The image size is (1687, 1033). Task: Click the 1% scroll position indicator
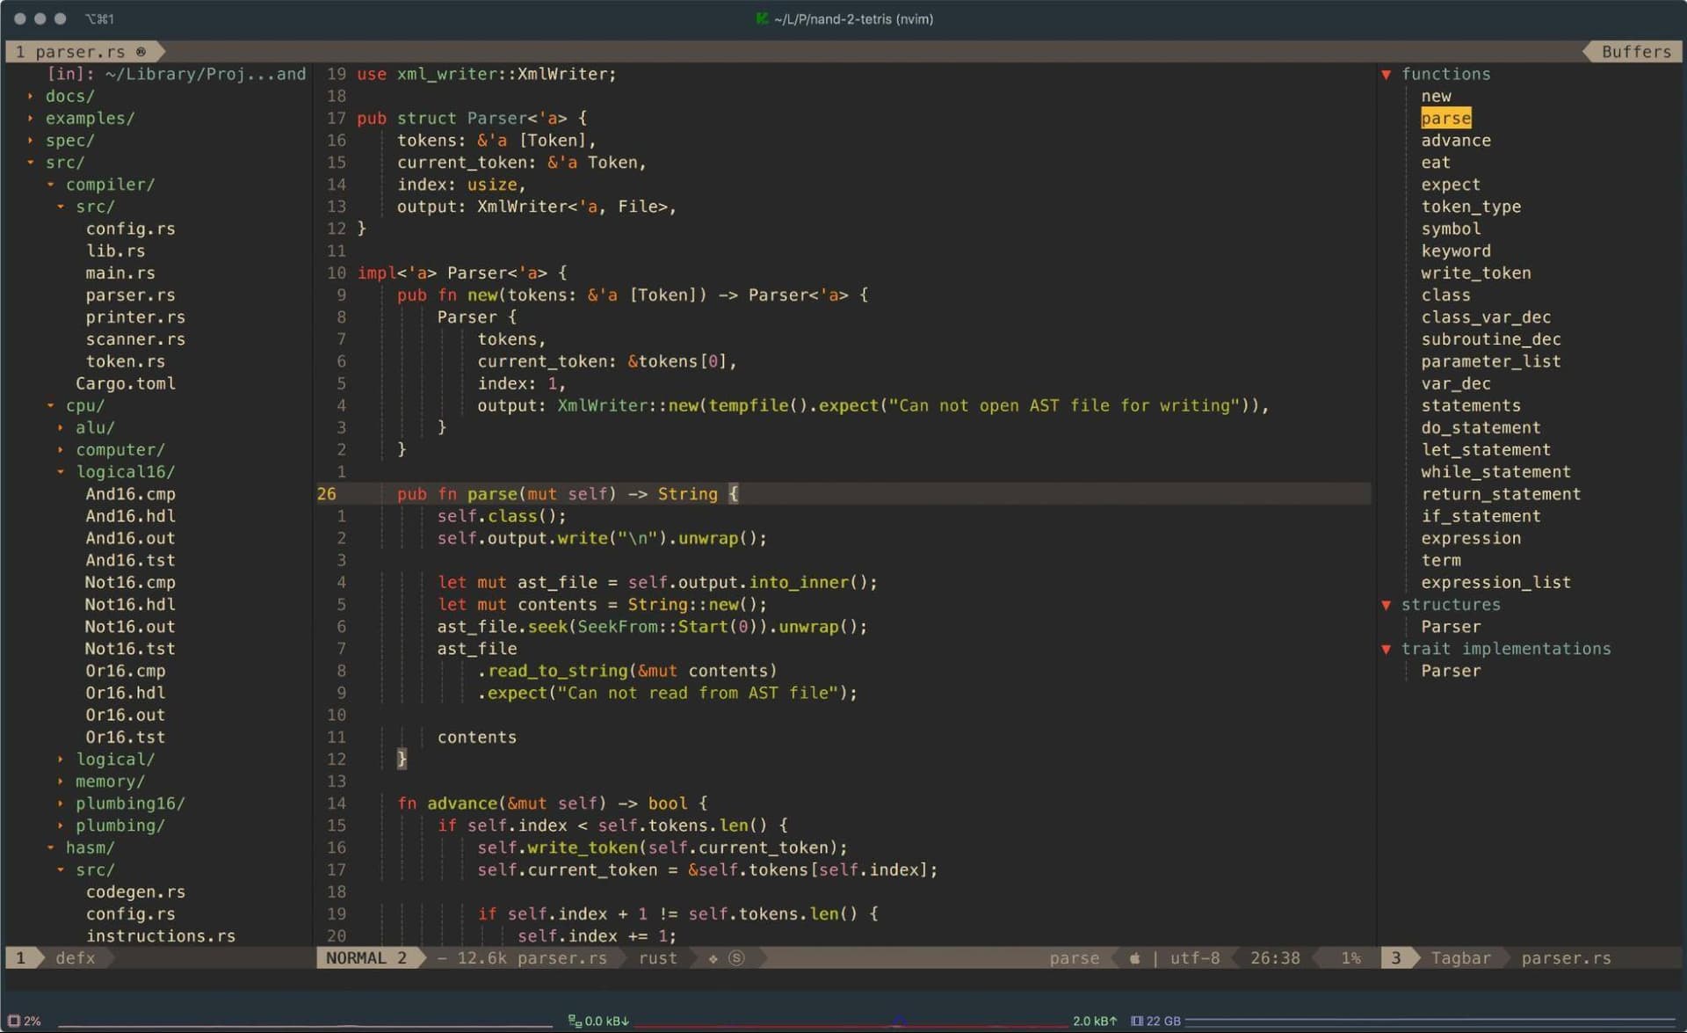point(1352,958)
